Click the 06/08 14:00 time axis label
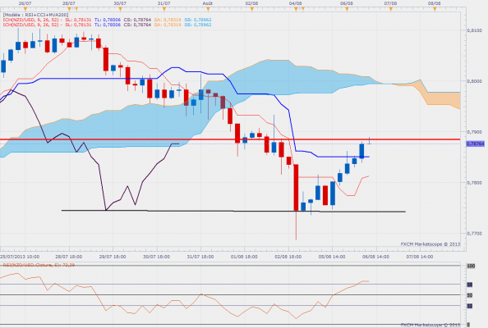The image size is (488, 328). click(x=375, y=257)
